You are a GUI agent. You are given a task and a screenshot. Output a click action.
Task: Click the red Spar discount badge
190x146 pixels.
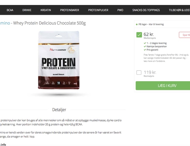pos(184,35)
